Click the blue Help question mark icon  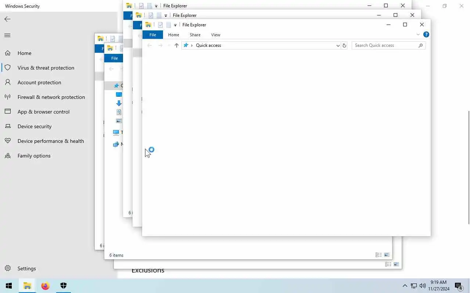pyautogui.click(x=426, y=34)
